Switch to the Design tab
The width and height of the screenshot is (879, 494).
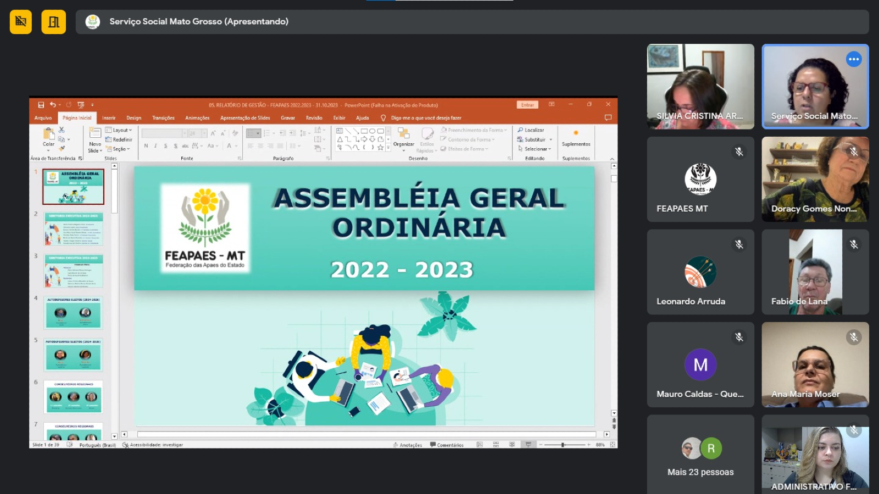click(x=133, y=118)
